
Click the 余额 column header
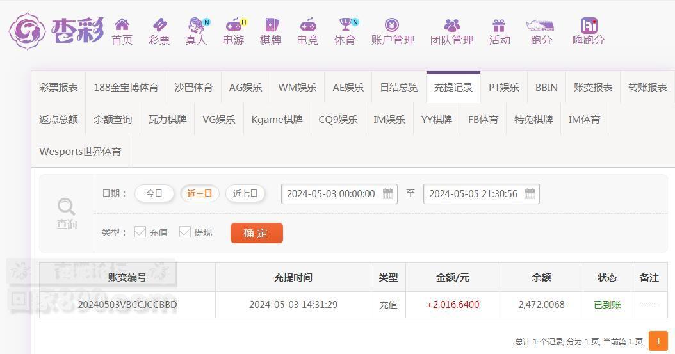point(541,277)
